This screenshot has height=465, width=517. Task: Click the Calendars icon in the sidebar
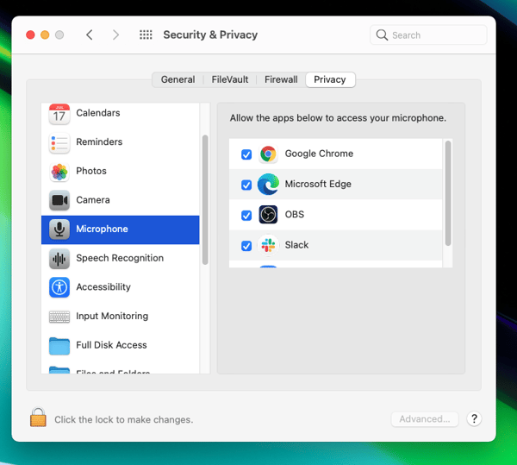[59, 114]
